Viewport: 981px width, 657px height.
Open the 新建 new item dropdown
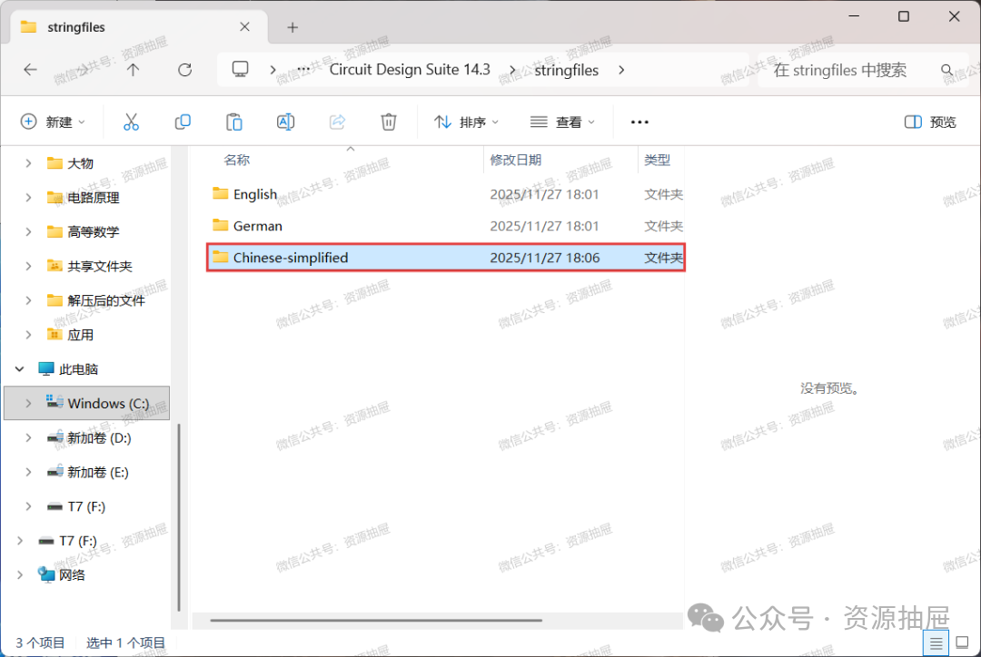click(x=53, y=122)
